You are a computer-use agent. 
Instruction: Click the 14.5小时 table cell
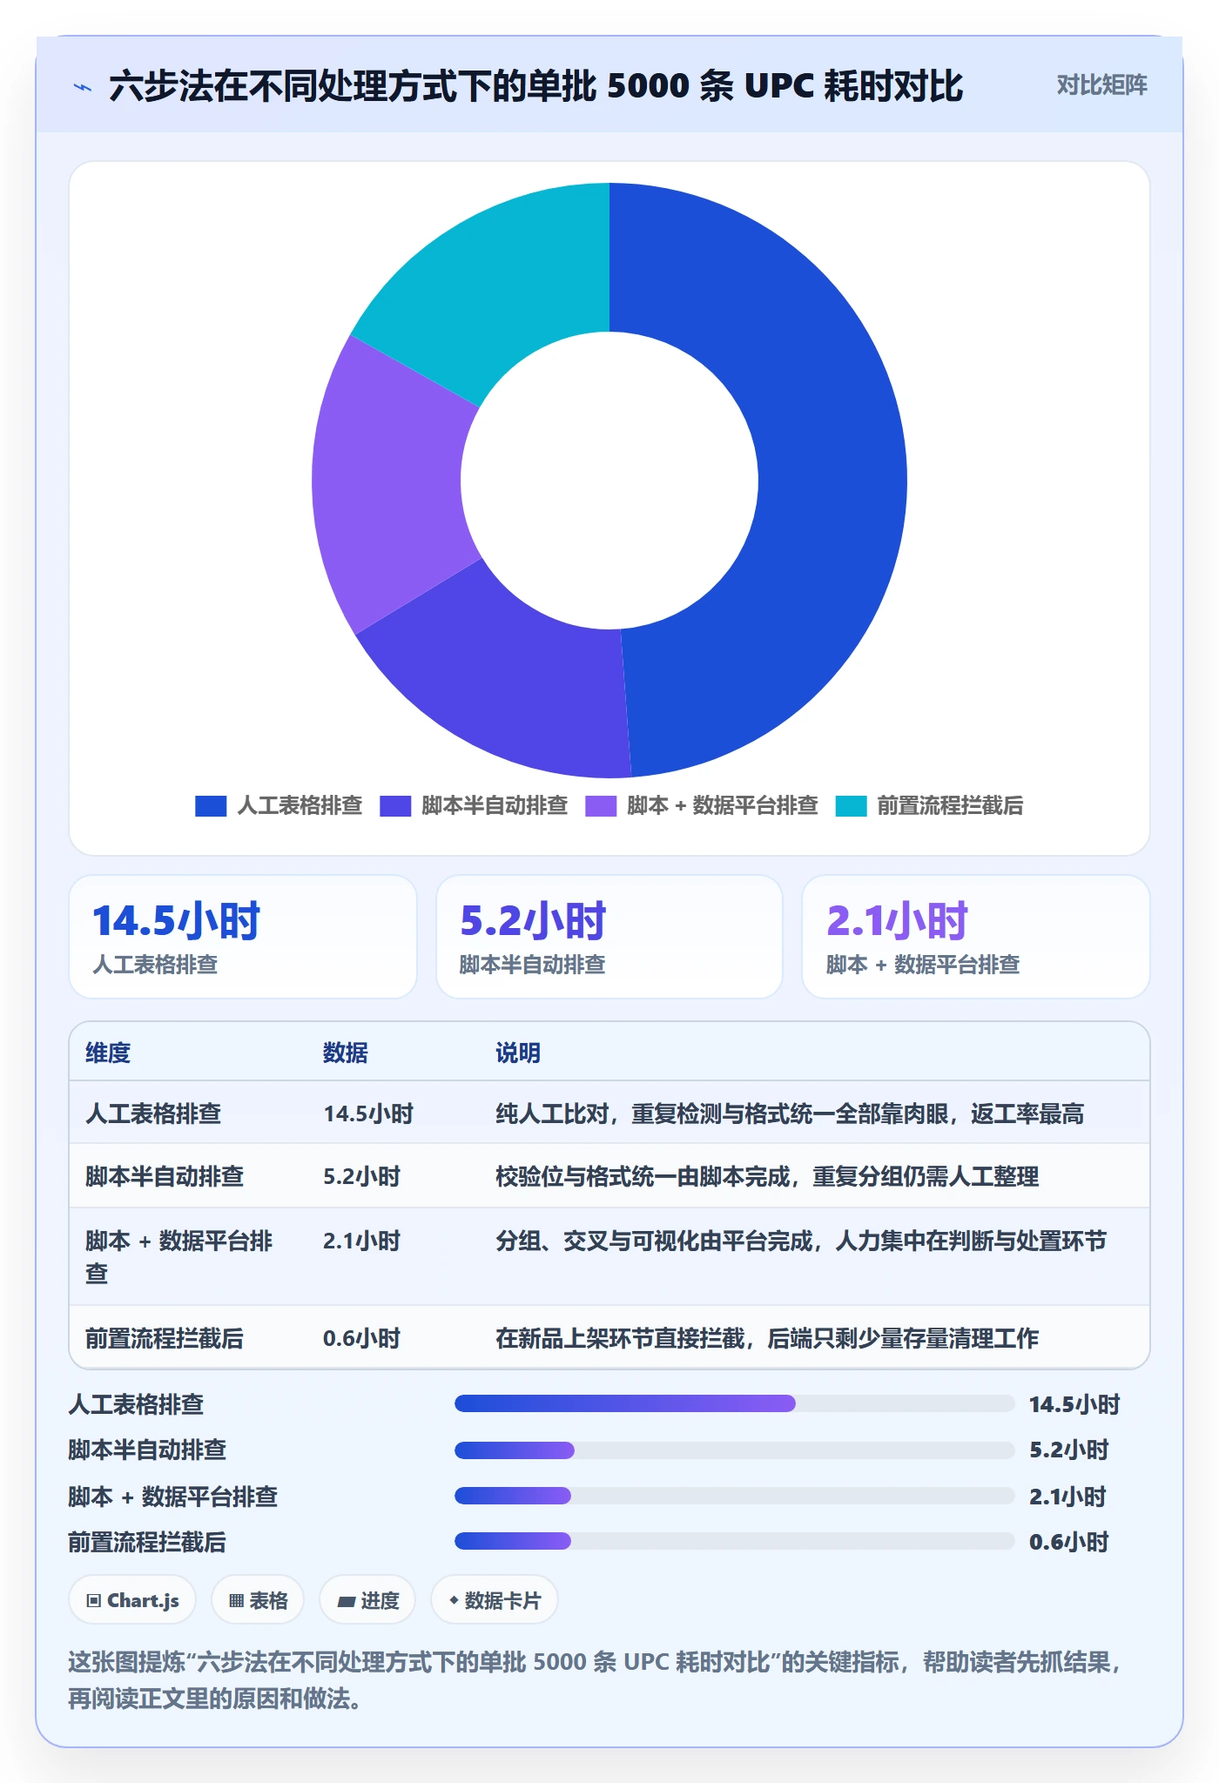click(368, 1114)
